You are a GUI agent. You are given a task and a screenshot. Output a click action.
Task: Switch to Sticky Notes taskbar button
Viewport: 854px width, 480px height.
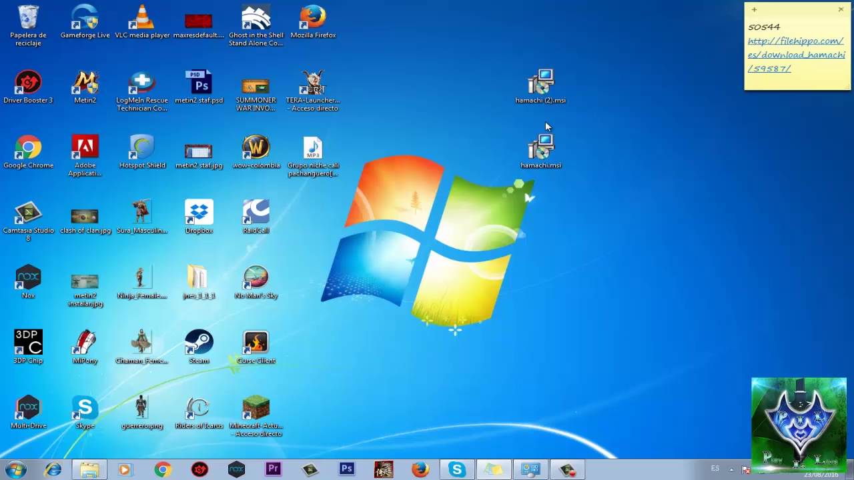tap(494, 469)
